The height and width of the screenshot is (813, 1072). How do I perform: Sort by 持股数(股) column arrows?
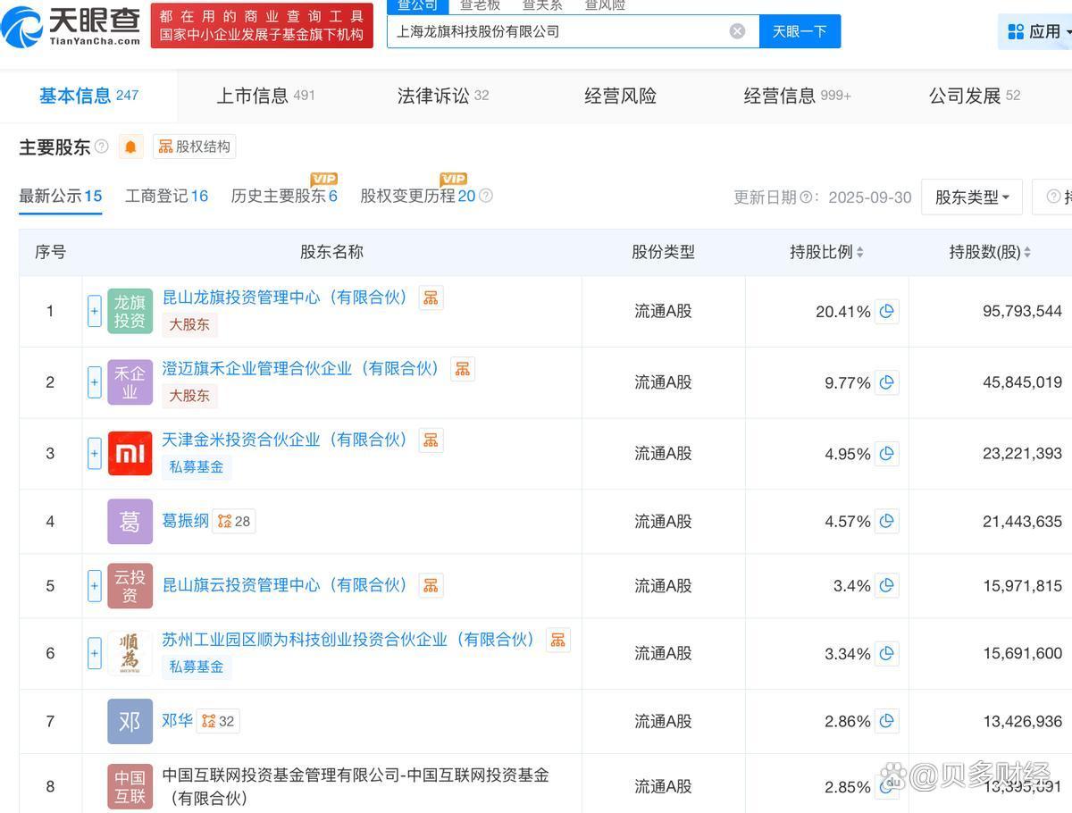pyautogui.click(x=1027, y=253)
